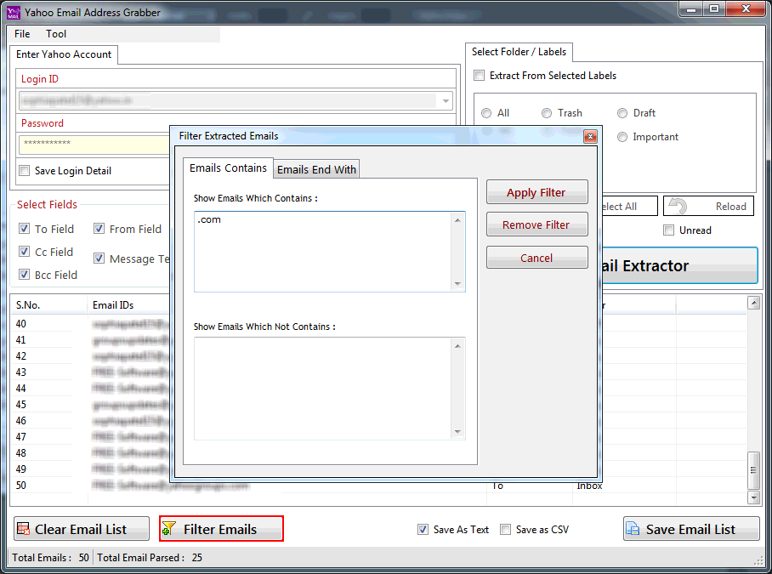Uncheck the To Field checkbox
This screenshot has height=574, width=772.
pos(24,229)
